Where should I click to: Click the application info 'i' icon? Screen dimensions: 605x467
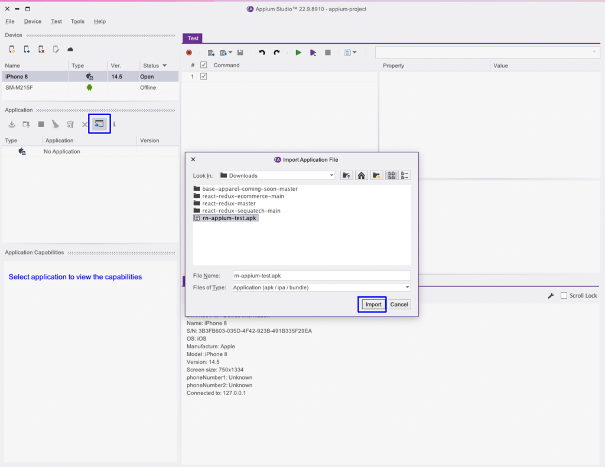pos(114,124)
